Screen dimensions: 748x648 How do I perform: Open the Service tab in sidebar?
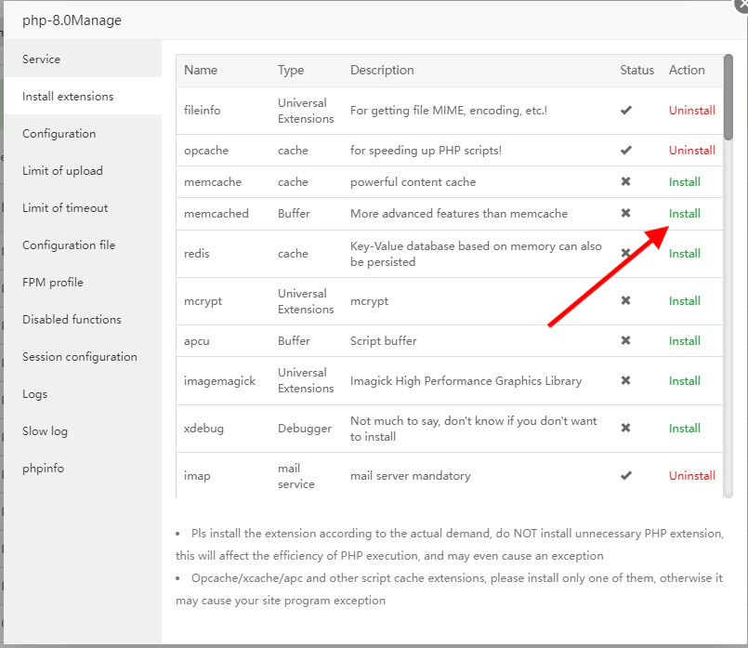pos(42,60)
